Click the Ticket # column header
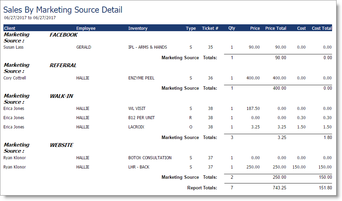 pyautogui.click(x=210, y=28)
